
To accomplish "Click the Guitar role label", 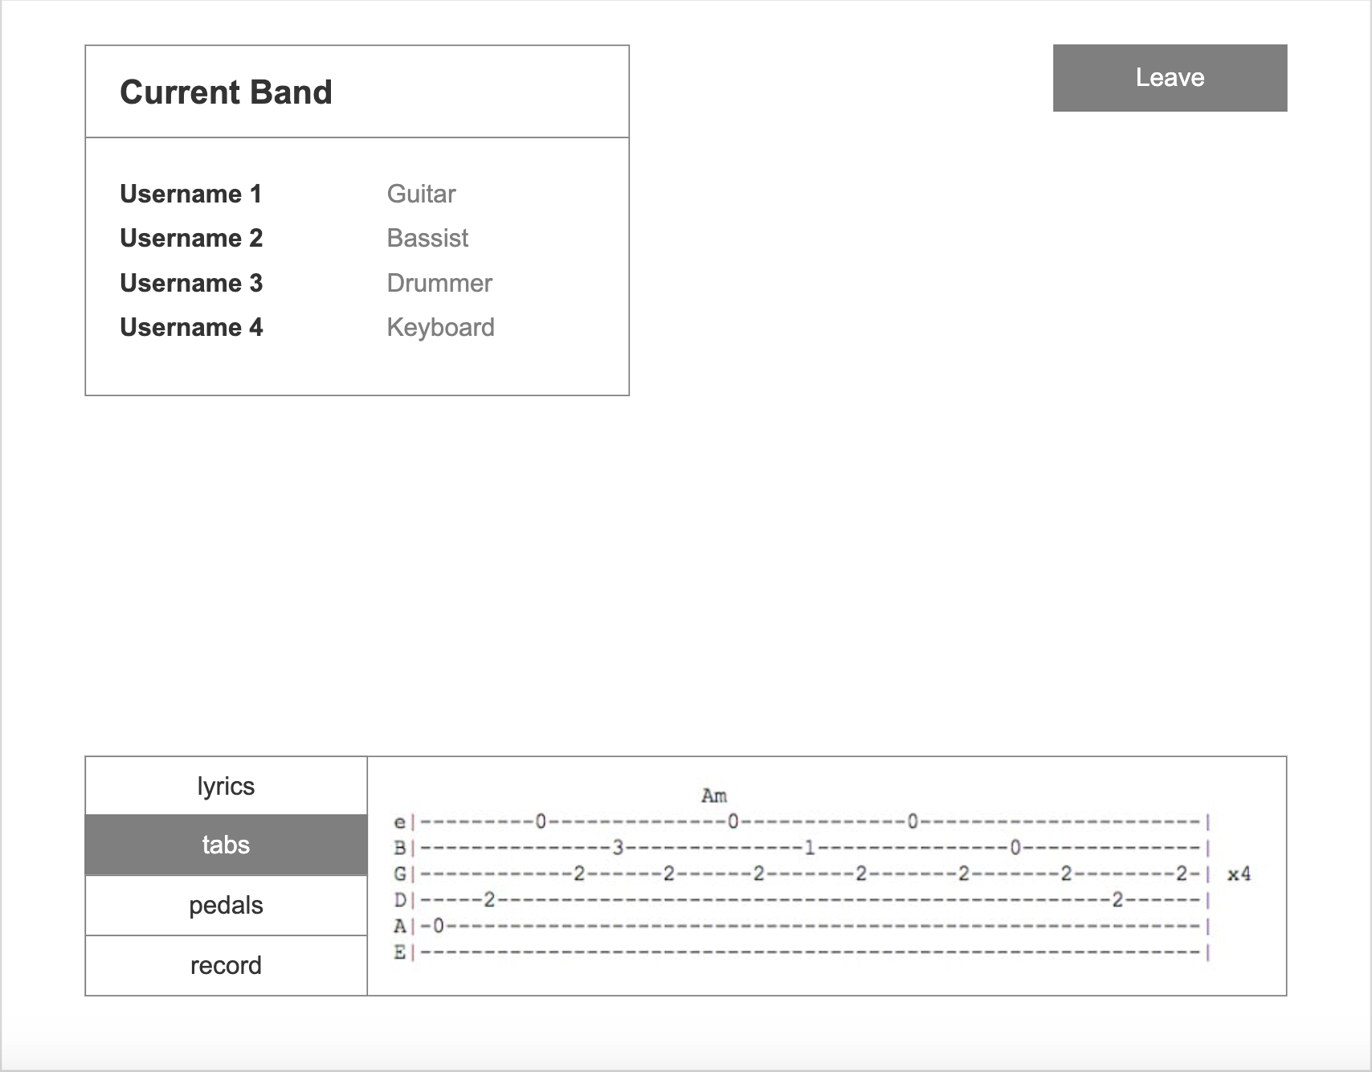I will tap(421, 194).
